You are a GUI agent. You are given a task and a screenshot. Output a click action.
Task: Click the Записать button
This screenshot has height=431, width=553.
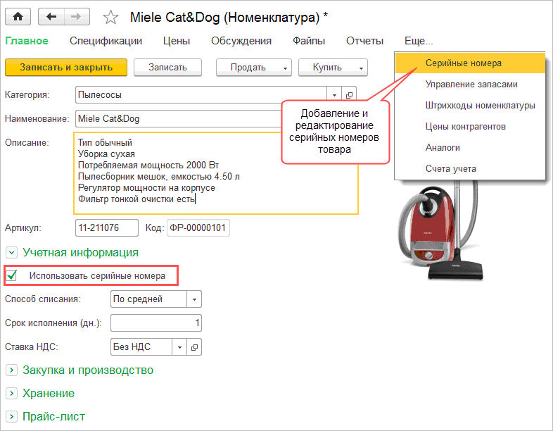click(167, 68)
